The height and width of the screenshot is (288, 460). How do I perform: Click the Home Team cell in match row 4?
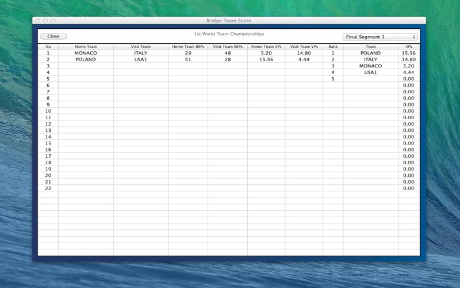click(x=86, y=73)
